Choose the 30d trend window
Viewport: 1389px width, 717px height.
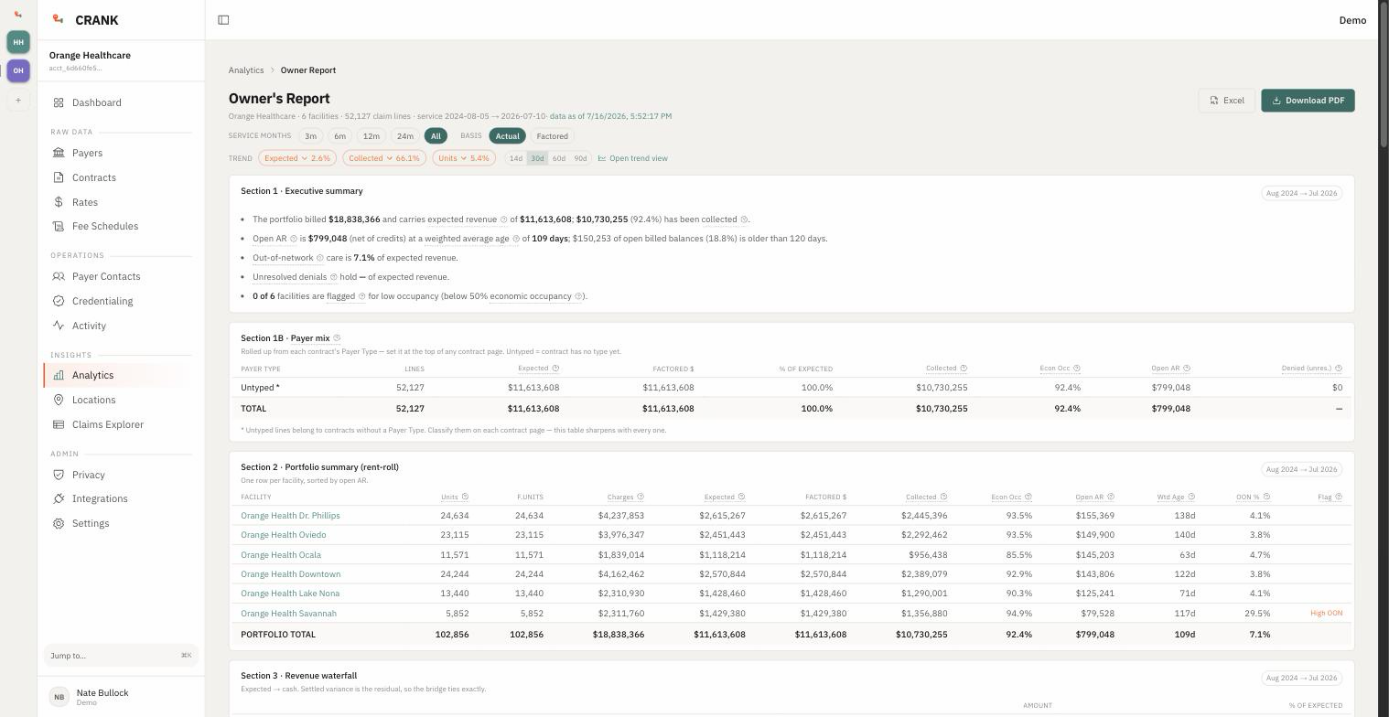coord(537,158)
